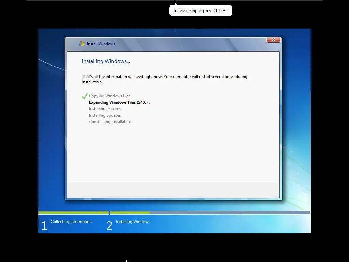This screenshot has width=349, height=262.
Task: Click the 'Install Windows' title text
Action: point(101,44)
